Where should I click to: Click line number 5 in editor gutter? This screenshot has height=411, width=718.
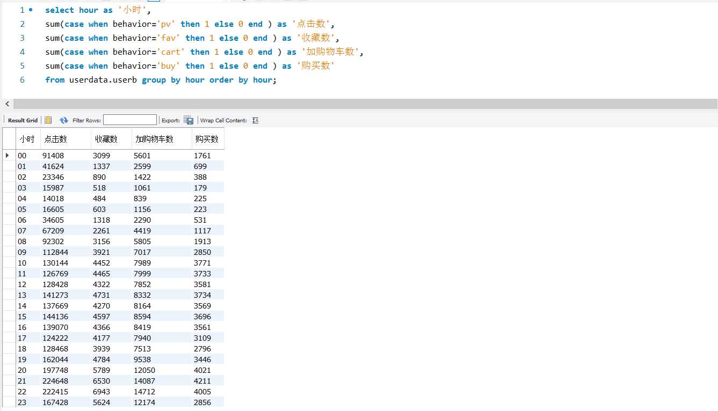(22, 66)
